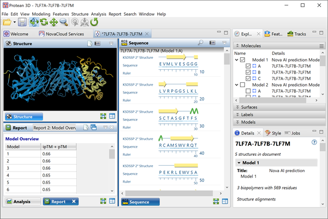
Task: Expand the Surfaces section
Action: pyautogui.click(x=237, y=107)
